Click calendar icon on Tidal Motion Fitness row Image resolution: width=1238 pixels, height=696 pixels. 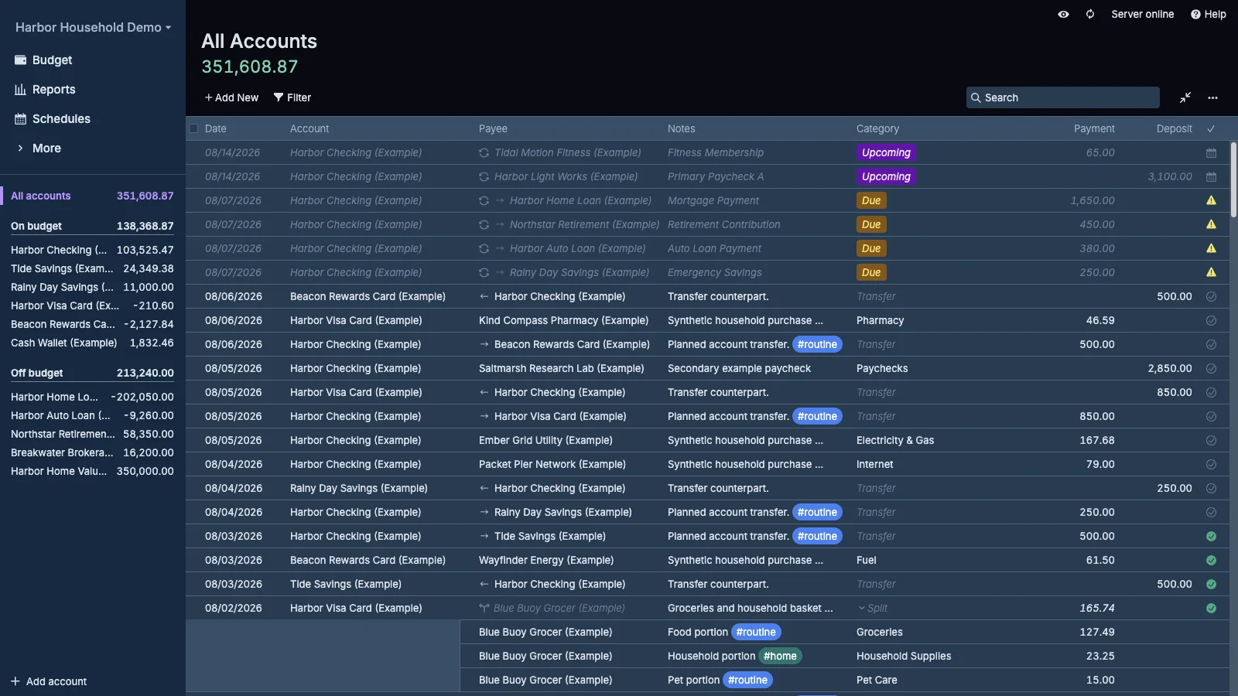[1211, 153]
